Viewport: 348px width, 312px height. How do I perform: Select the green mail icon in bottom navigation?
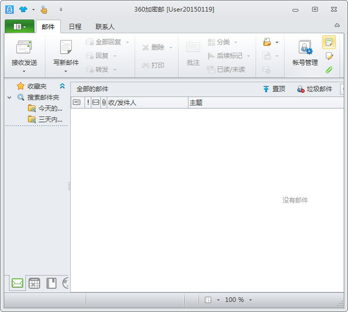click(x=17, y=283)
